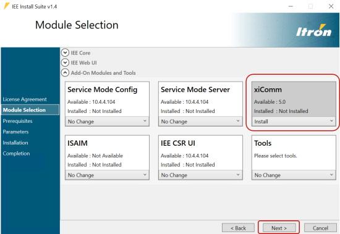The height and width of the screenshot is (234, 340).
Task: Select the xiComm module card title
Action: pos(268,90)
